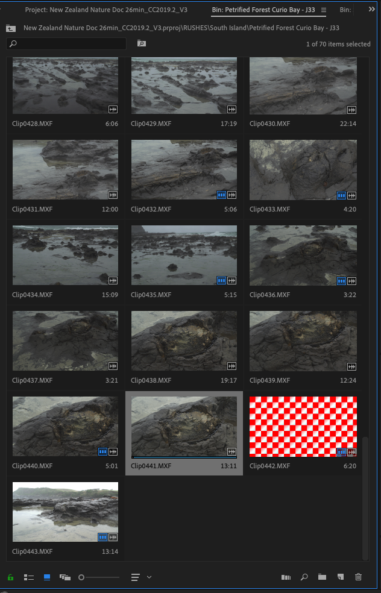Viewport: 381px width, 593px height.
Task: Click duration 13:14 of Clip0443.MXF
Action: click(110, 551)
